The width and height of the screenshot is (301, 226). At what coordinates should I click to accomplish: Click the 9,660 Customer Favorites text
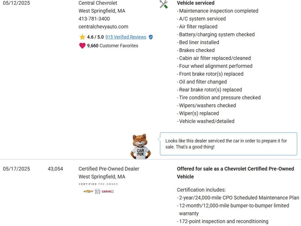click(112, 46)
